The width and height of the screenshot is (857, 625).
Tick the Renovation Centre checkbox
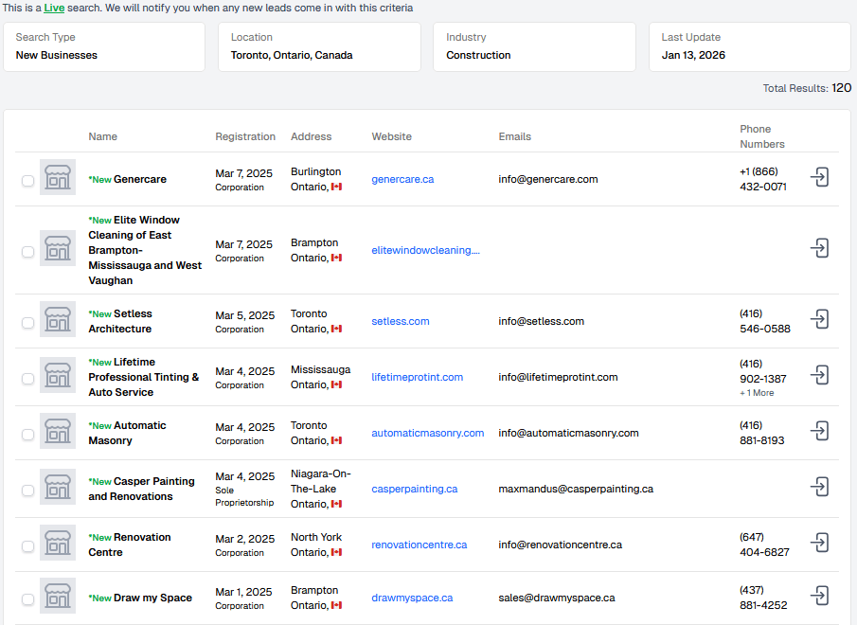coord(27,545)
